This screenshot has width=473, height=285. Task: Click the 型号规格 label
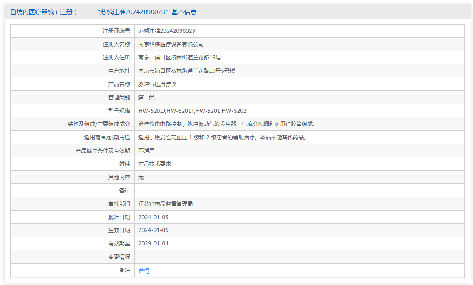coord(119,111)
